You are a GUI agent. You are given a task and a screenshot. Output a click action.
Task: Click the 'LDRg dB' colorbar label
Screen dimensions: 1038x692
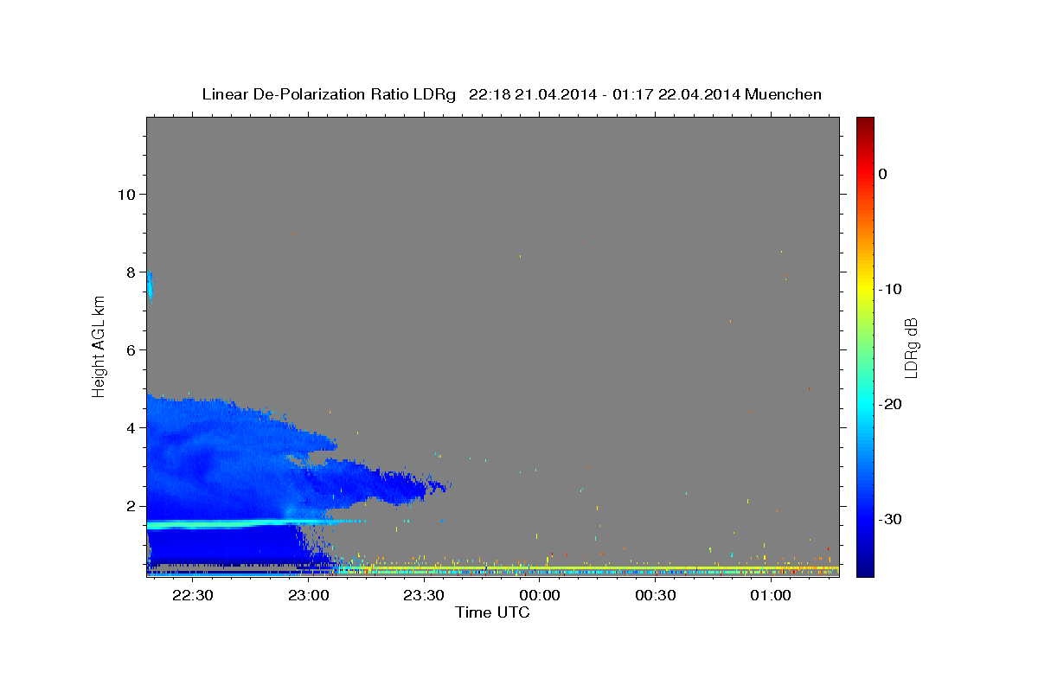tap(910, 347)
